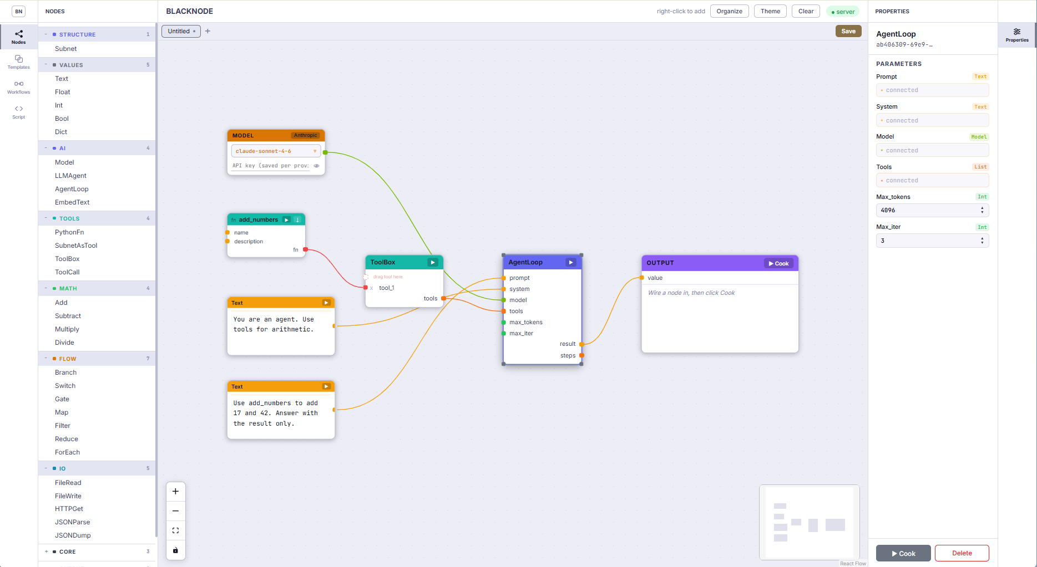Click the AgentLoop steps output port
Screen dimensions: 1037x567
click(x=581, y=355)
